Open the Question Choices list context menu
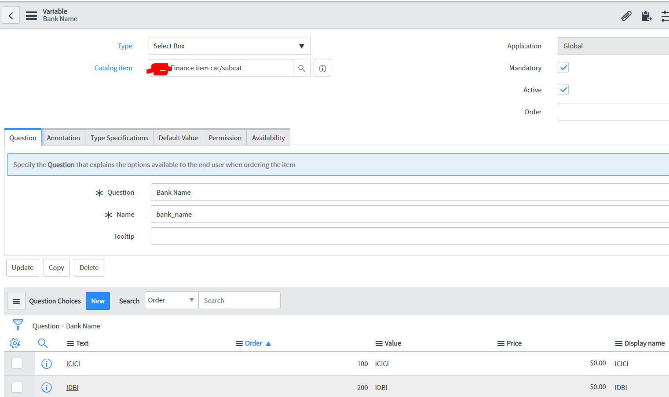669x397 pixels. [x=16, y=301]
